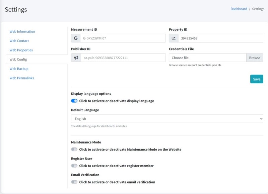This screenshot has height=194, width=268.
Task: Click the megaphone icon beside Publisher ID
Action: point(76,58)
